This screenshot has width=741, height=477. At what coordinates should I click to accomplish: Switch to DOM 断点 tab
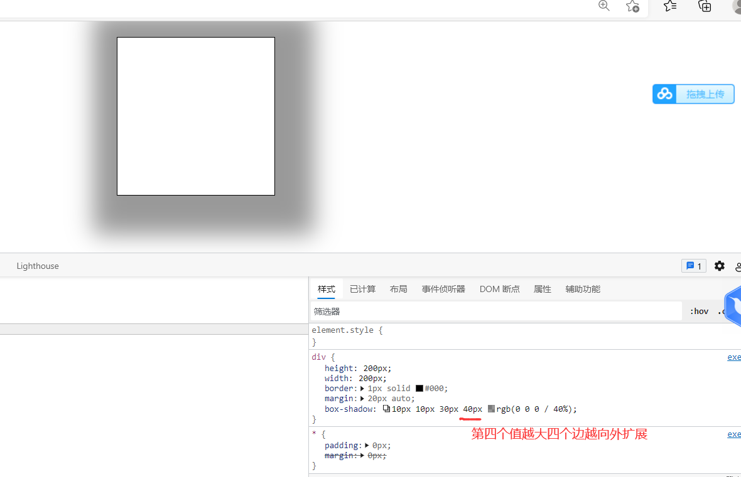point(499,289)
